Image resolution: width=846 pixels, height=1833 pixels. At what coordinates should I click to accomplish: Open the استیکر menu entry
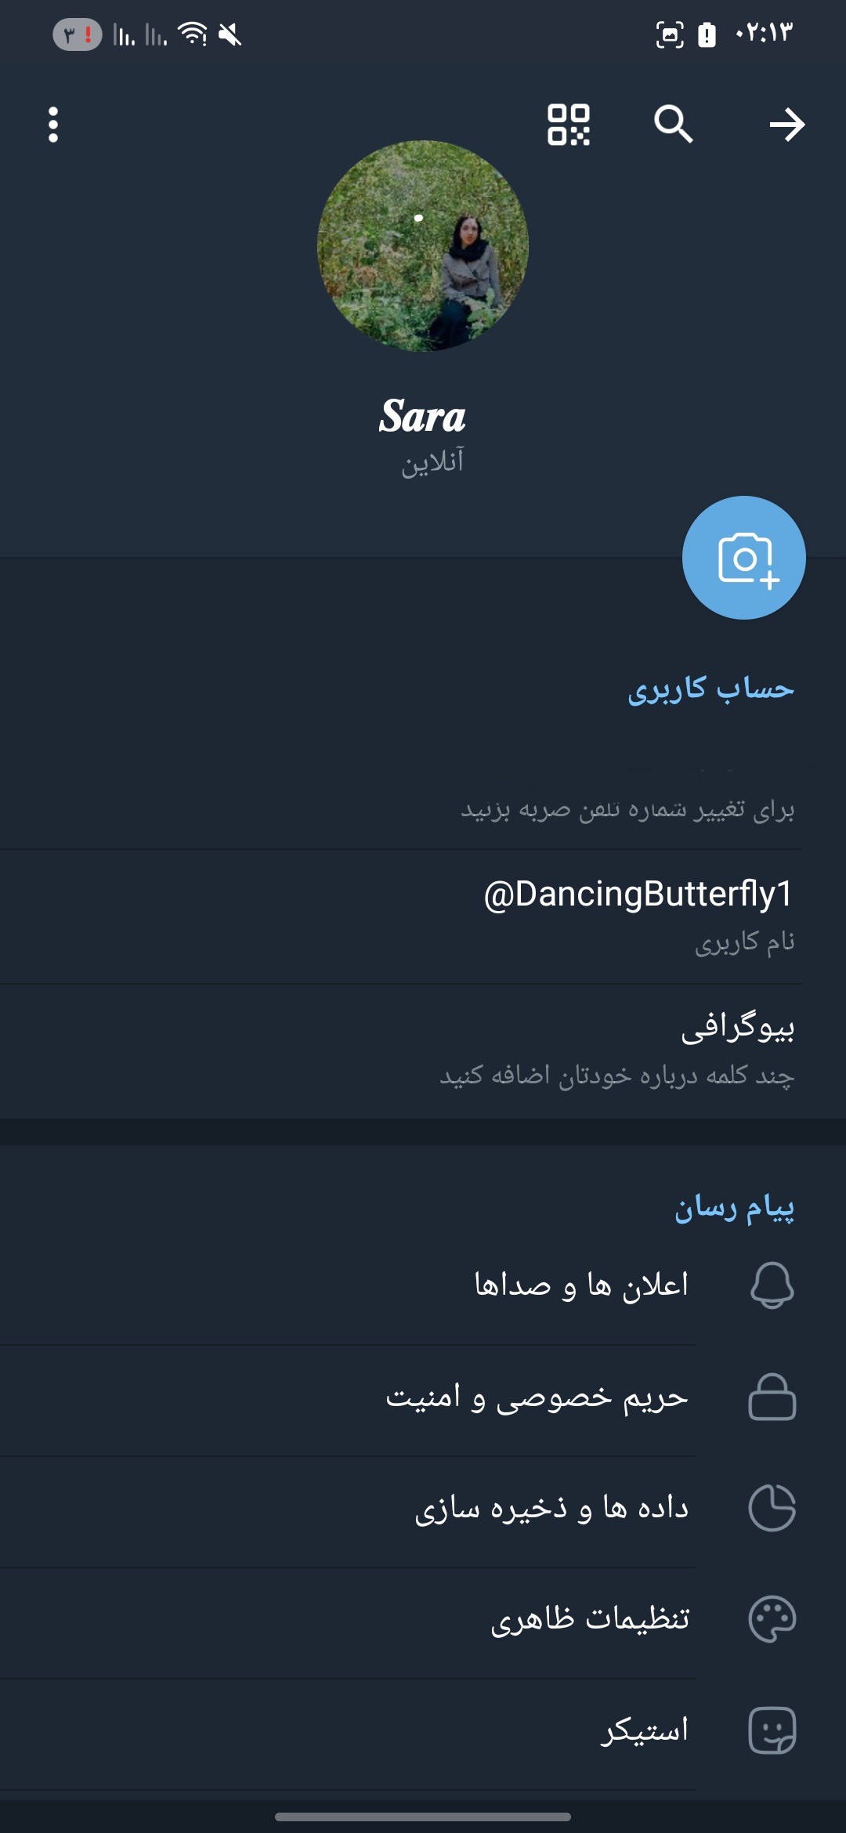tap(644, 1730)
